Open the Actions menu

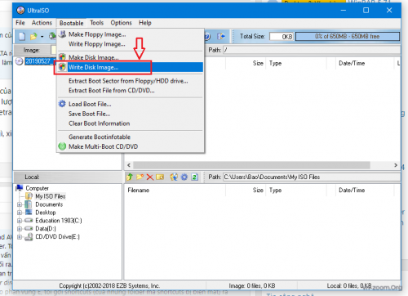[x=42, y=23]
